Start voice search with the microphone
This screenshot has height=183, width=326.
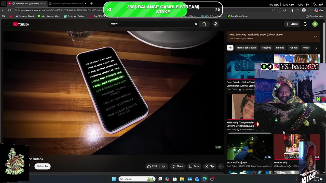tap(216, 24)
